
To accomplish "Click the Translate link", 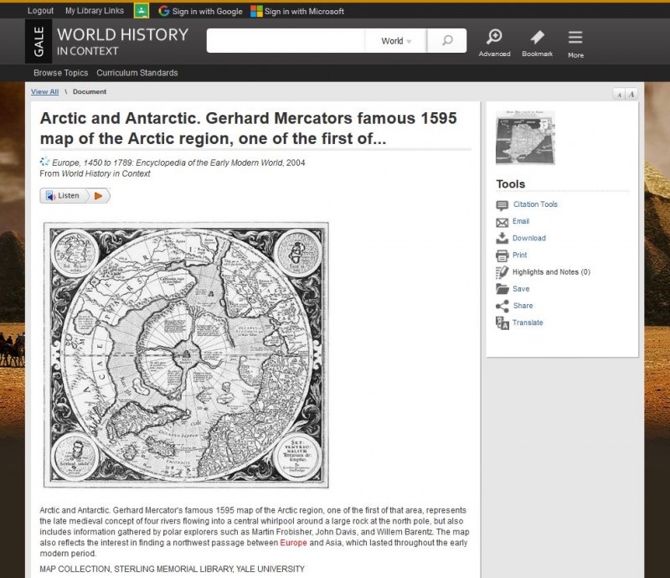I will [528, 323].
